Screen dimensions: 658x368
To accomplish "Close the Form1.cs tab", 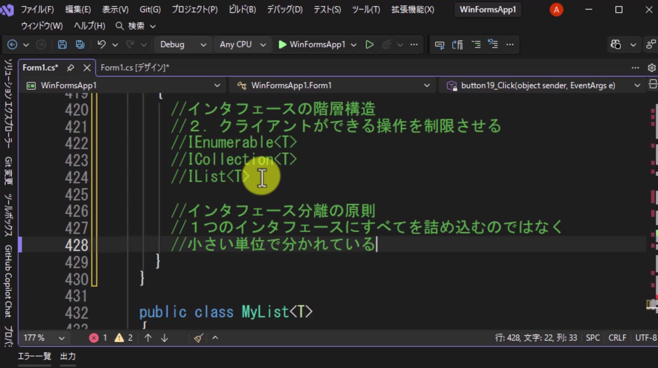I will pyautogui.click(x=87, y=68).
